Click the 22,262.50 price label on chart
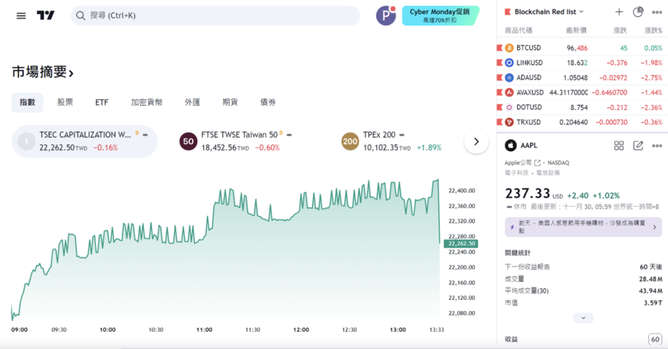 pos(461,244)
